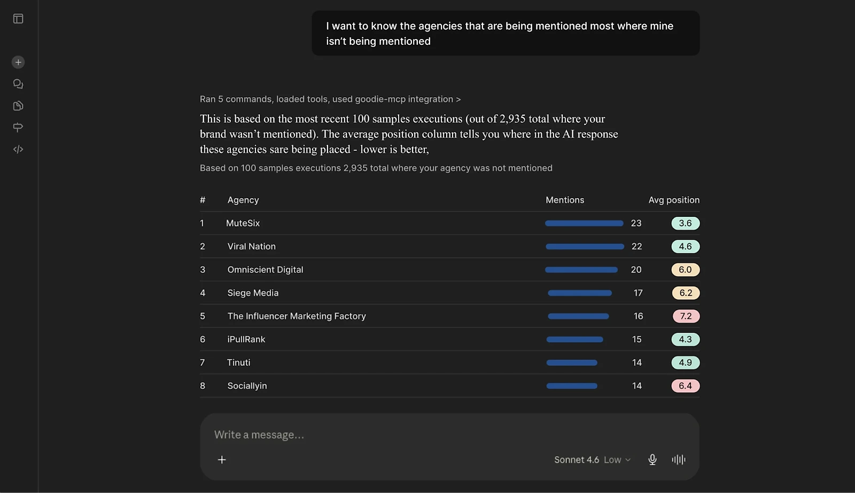Click the 6.4 avg position badge
This screenshot has width=855, height=493.
pyautogui.click(x=686, y=386)
